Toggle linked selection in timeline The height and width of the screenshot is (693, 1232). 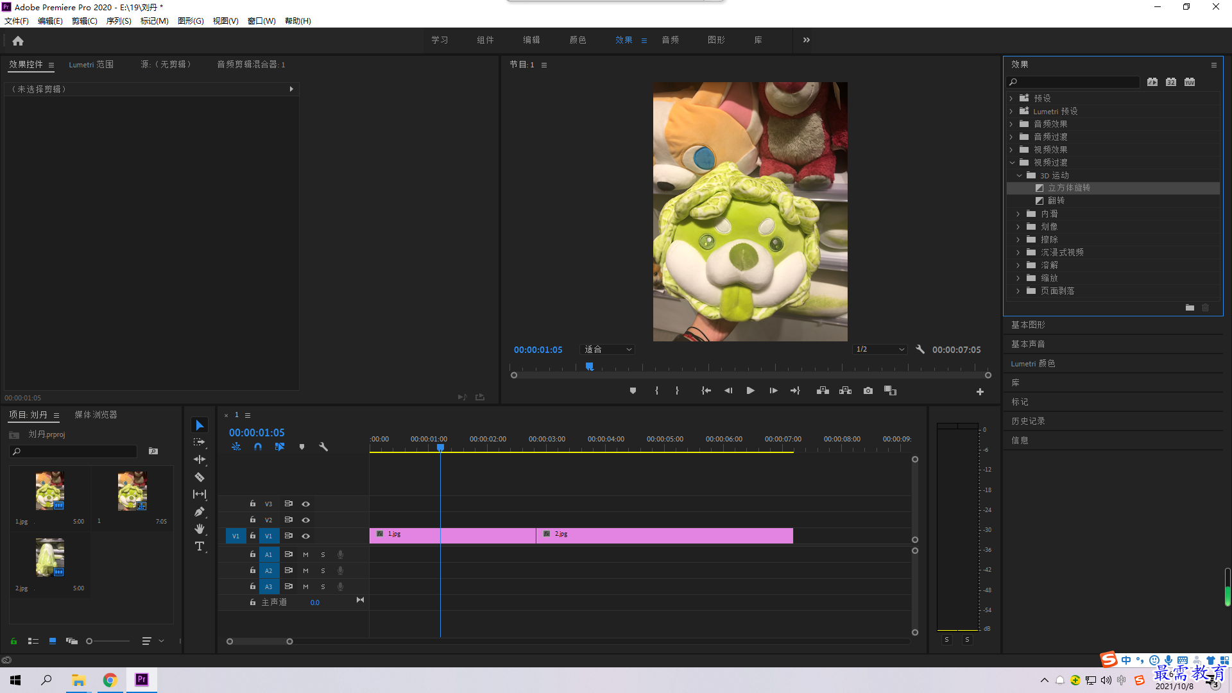(280, 447)
